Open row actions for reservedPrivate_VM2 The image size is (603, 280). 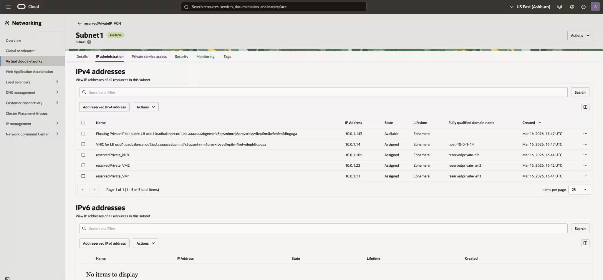(x=585, y=165)
